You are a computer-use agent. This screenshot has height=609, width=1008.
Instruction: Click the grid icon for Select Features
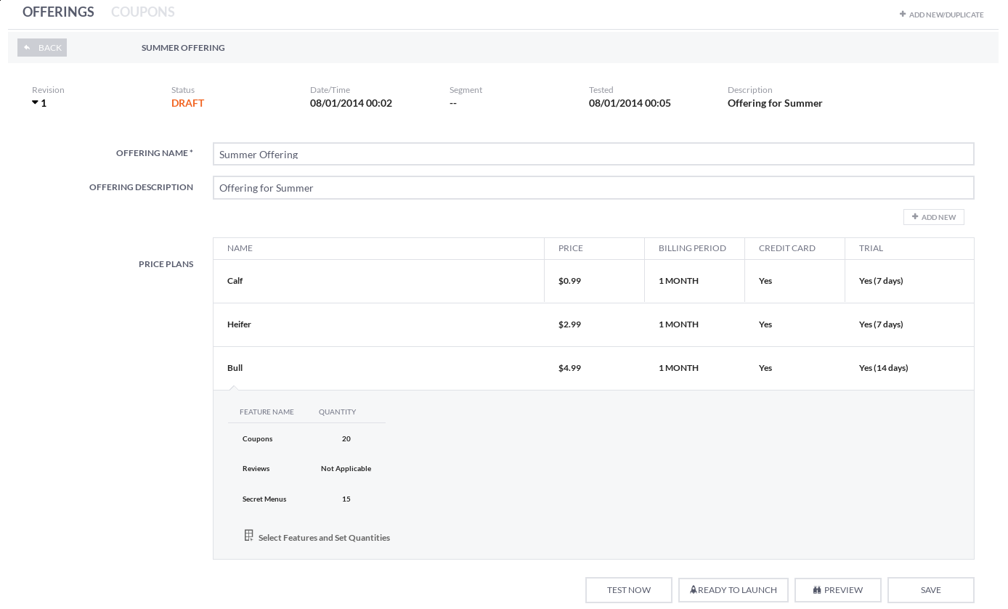point(249,536)
